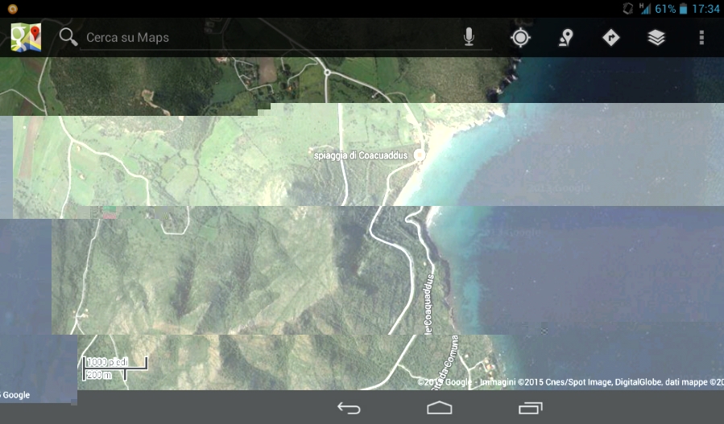
Task: Tap the 17:34 clock in status bar
Action: 705,9
